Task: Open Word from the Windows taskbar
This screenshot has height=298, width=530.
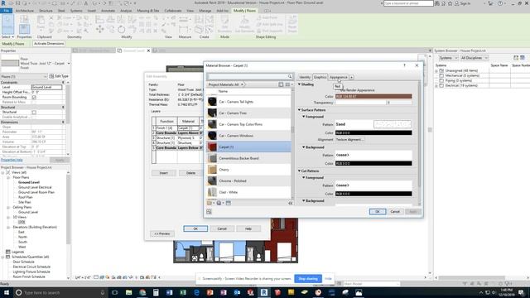Action: click(169, 292)
